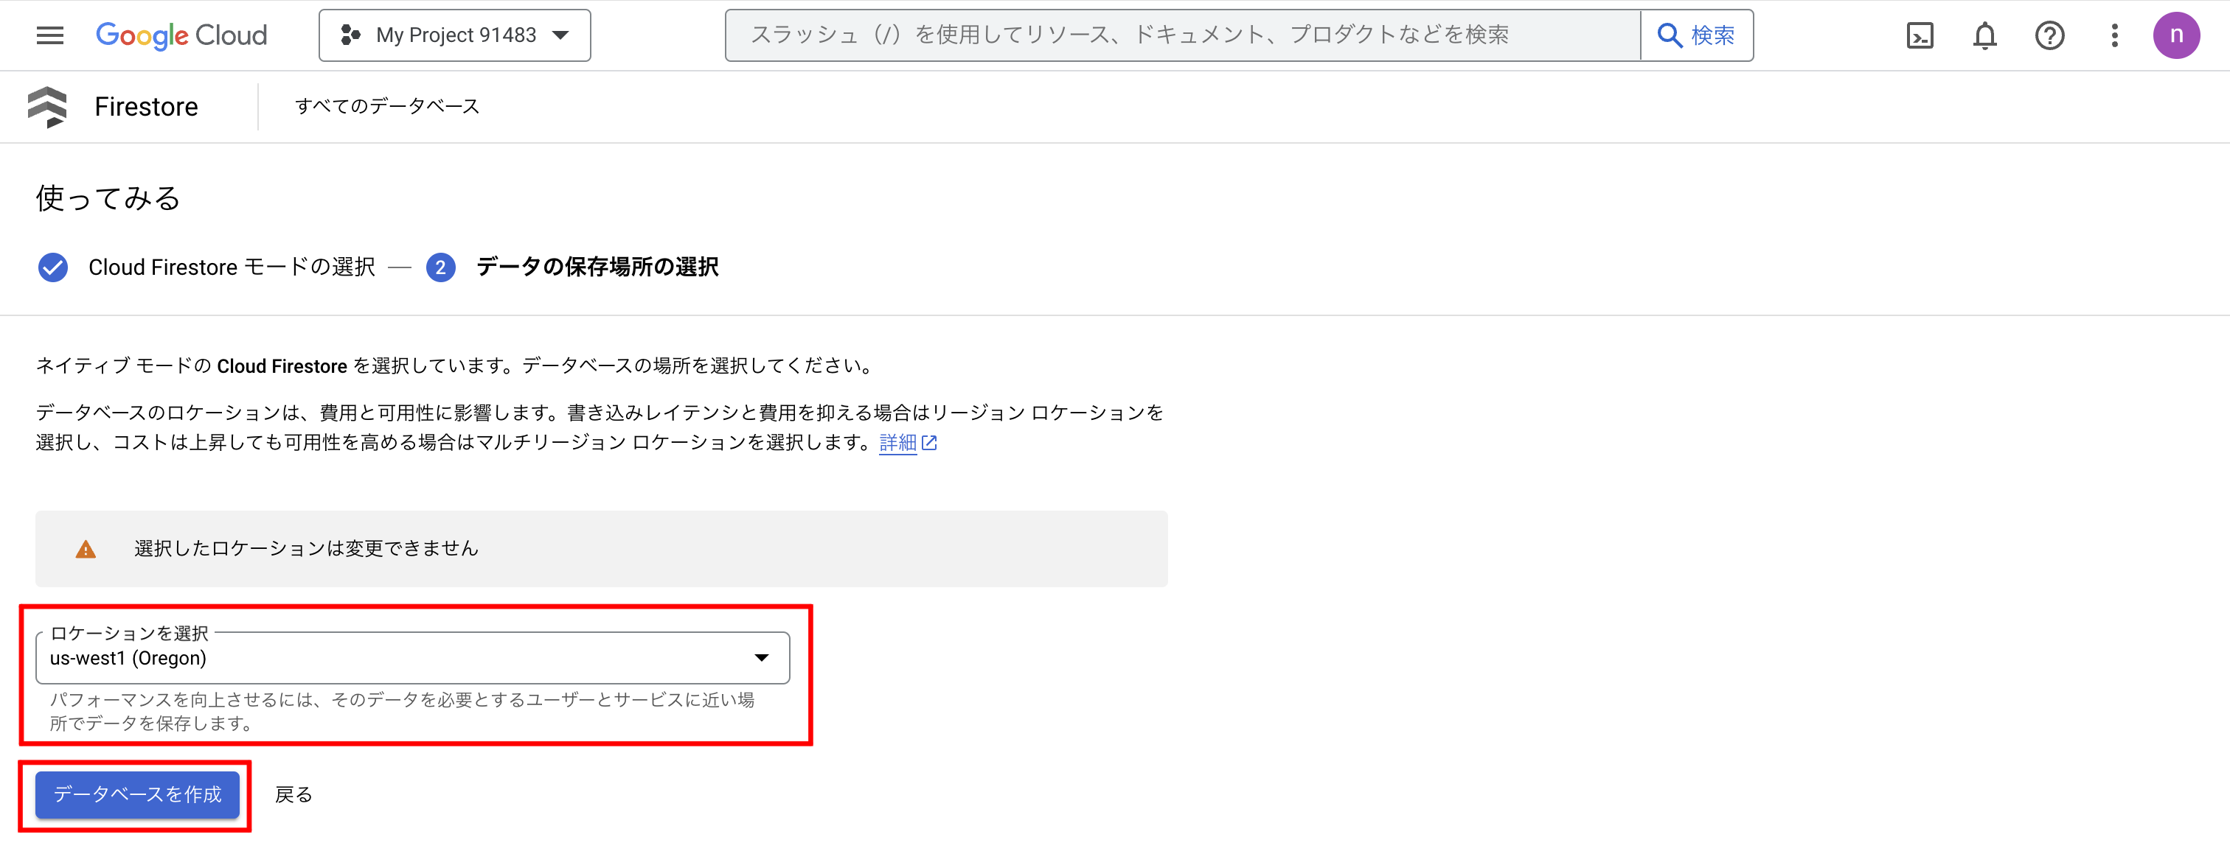Open the My Project 91483 project selector
Image resolution: width=2230 pixels, height=865 pixels.
click(454, 35)
